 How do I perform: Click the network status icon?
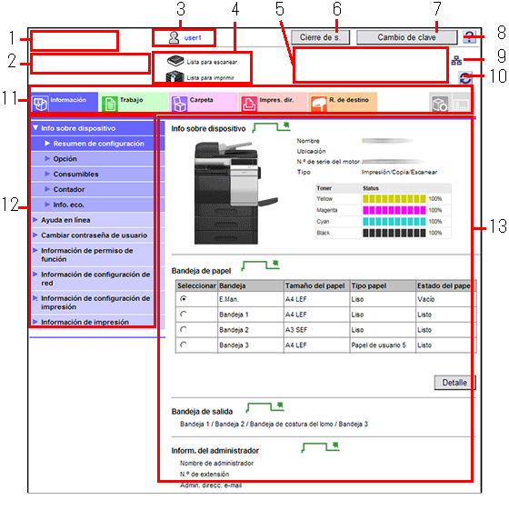coord(456,60)
